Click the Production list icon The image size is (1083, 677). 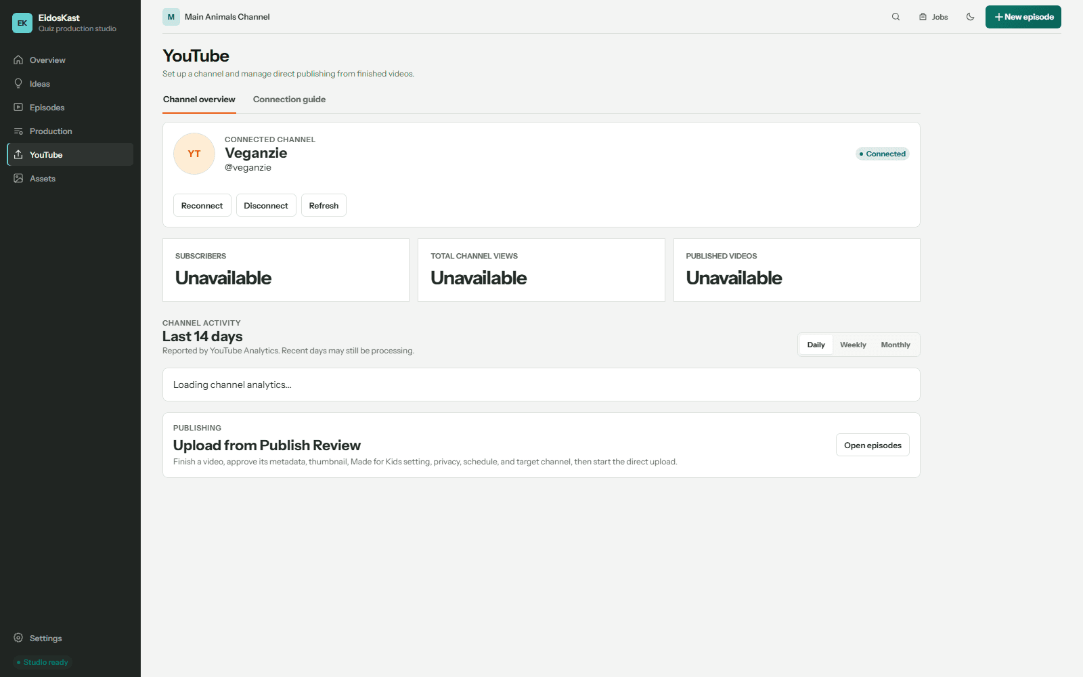(x=18, y=131)
